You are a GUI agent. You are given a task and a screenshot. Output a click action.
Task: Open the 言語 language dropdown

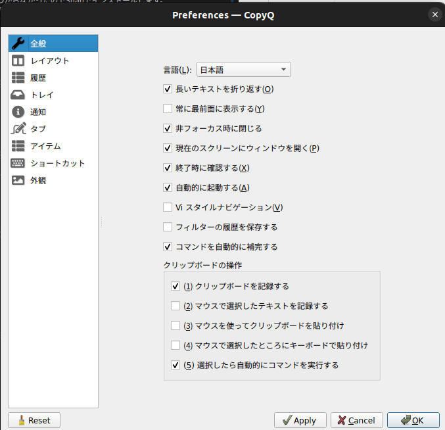click(x=243, y=70)
